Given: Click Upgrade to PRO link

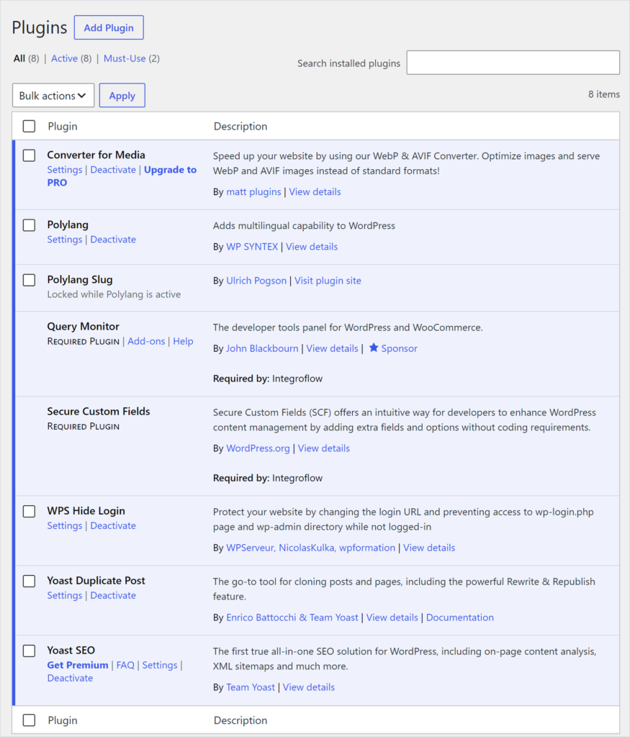Looking at the screenshot, I should tap(122, 176).
